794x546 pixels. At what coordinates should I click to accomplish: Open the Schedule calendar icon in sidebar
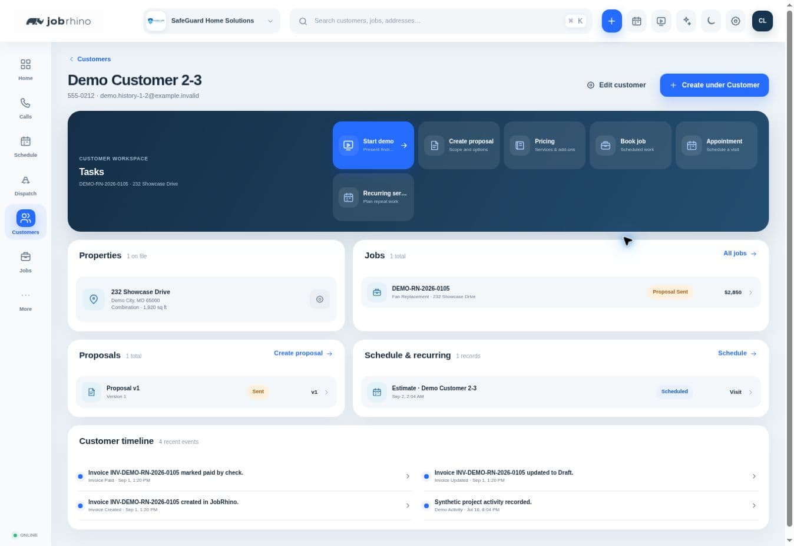[25, 142]
